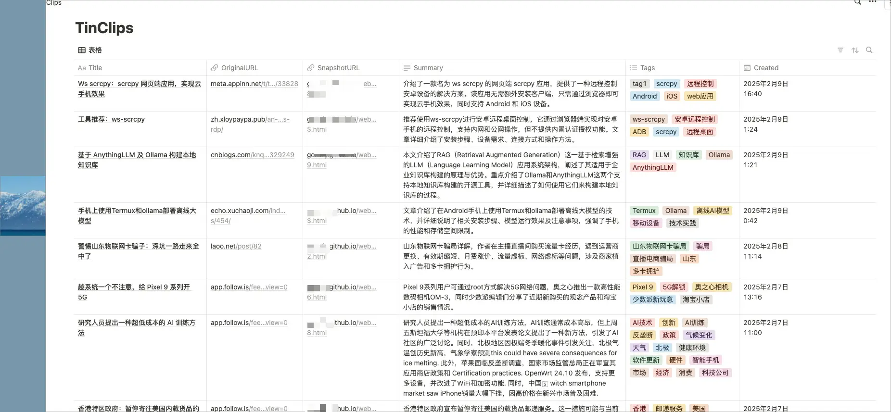The width and height of the screenshot is (891, 412).
Task: Click the 'tag1' tag
Action: point(639,84)
